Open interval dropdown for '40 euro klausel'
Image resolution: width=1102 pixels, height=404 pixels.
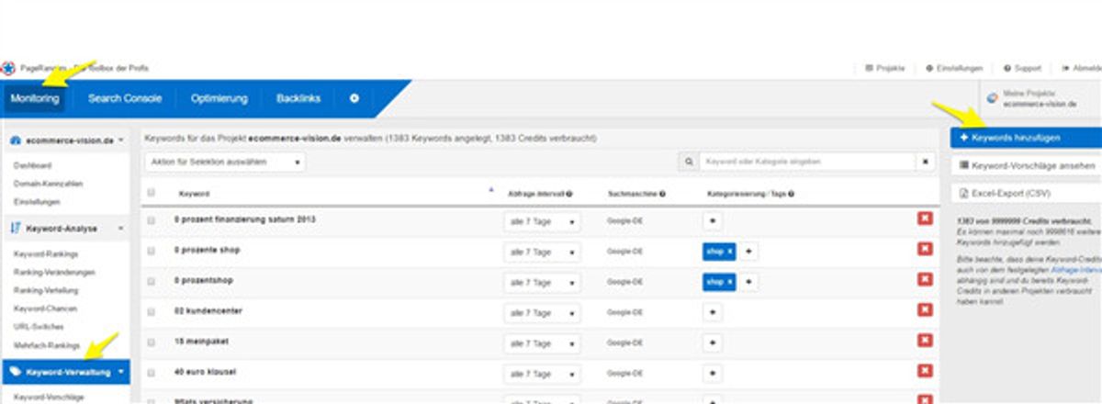click(x=542, y=374)
